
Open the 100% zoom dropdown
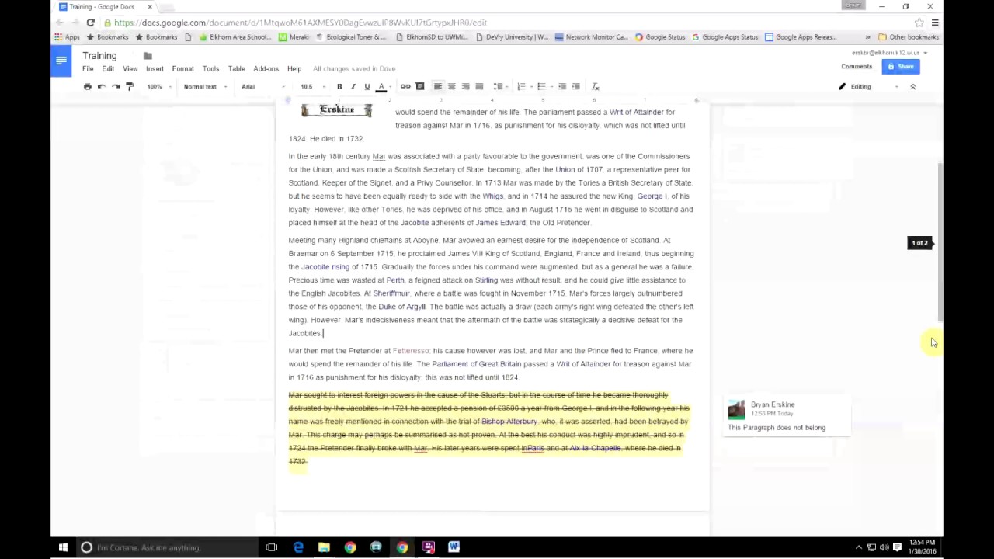coord(158,86)
